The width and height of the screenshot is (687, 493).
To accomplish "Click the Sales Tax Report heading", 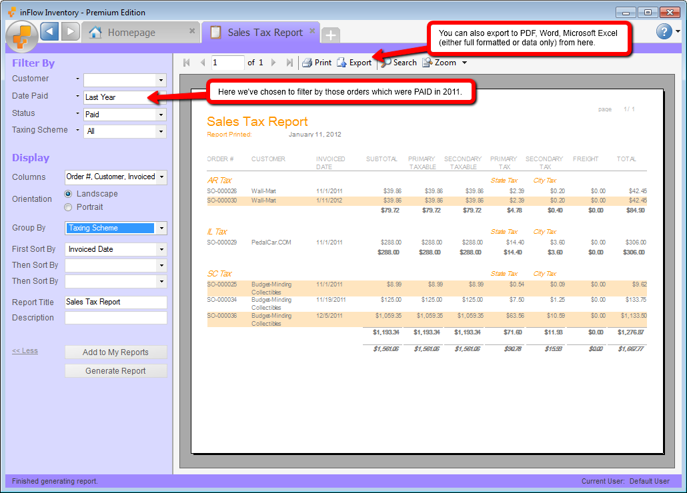I will click(x=257, y=122).
